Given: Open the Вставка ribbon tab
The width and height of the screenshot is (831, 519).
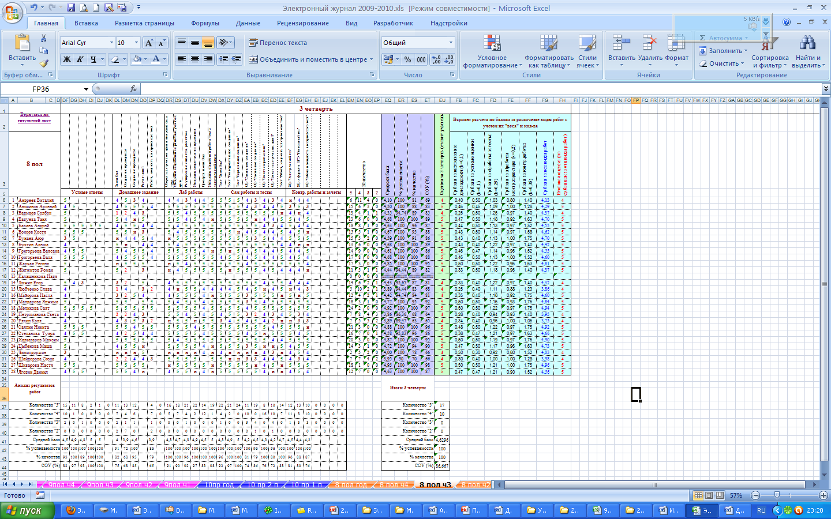Looking at the screenshot, I should 86,23.
